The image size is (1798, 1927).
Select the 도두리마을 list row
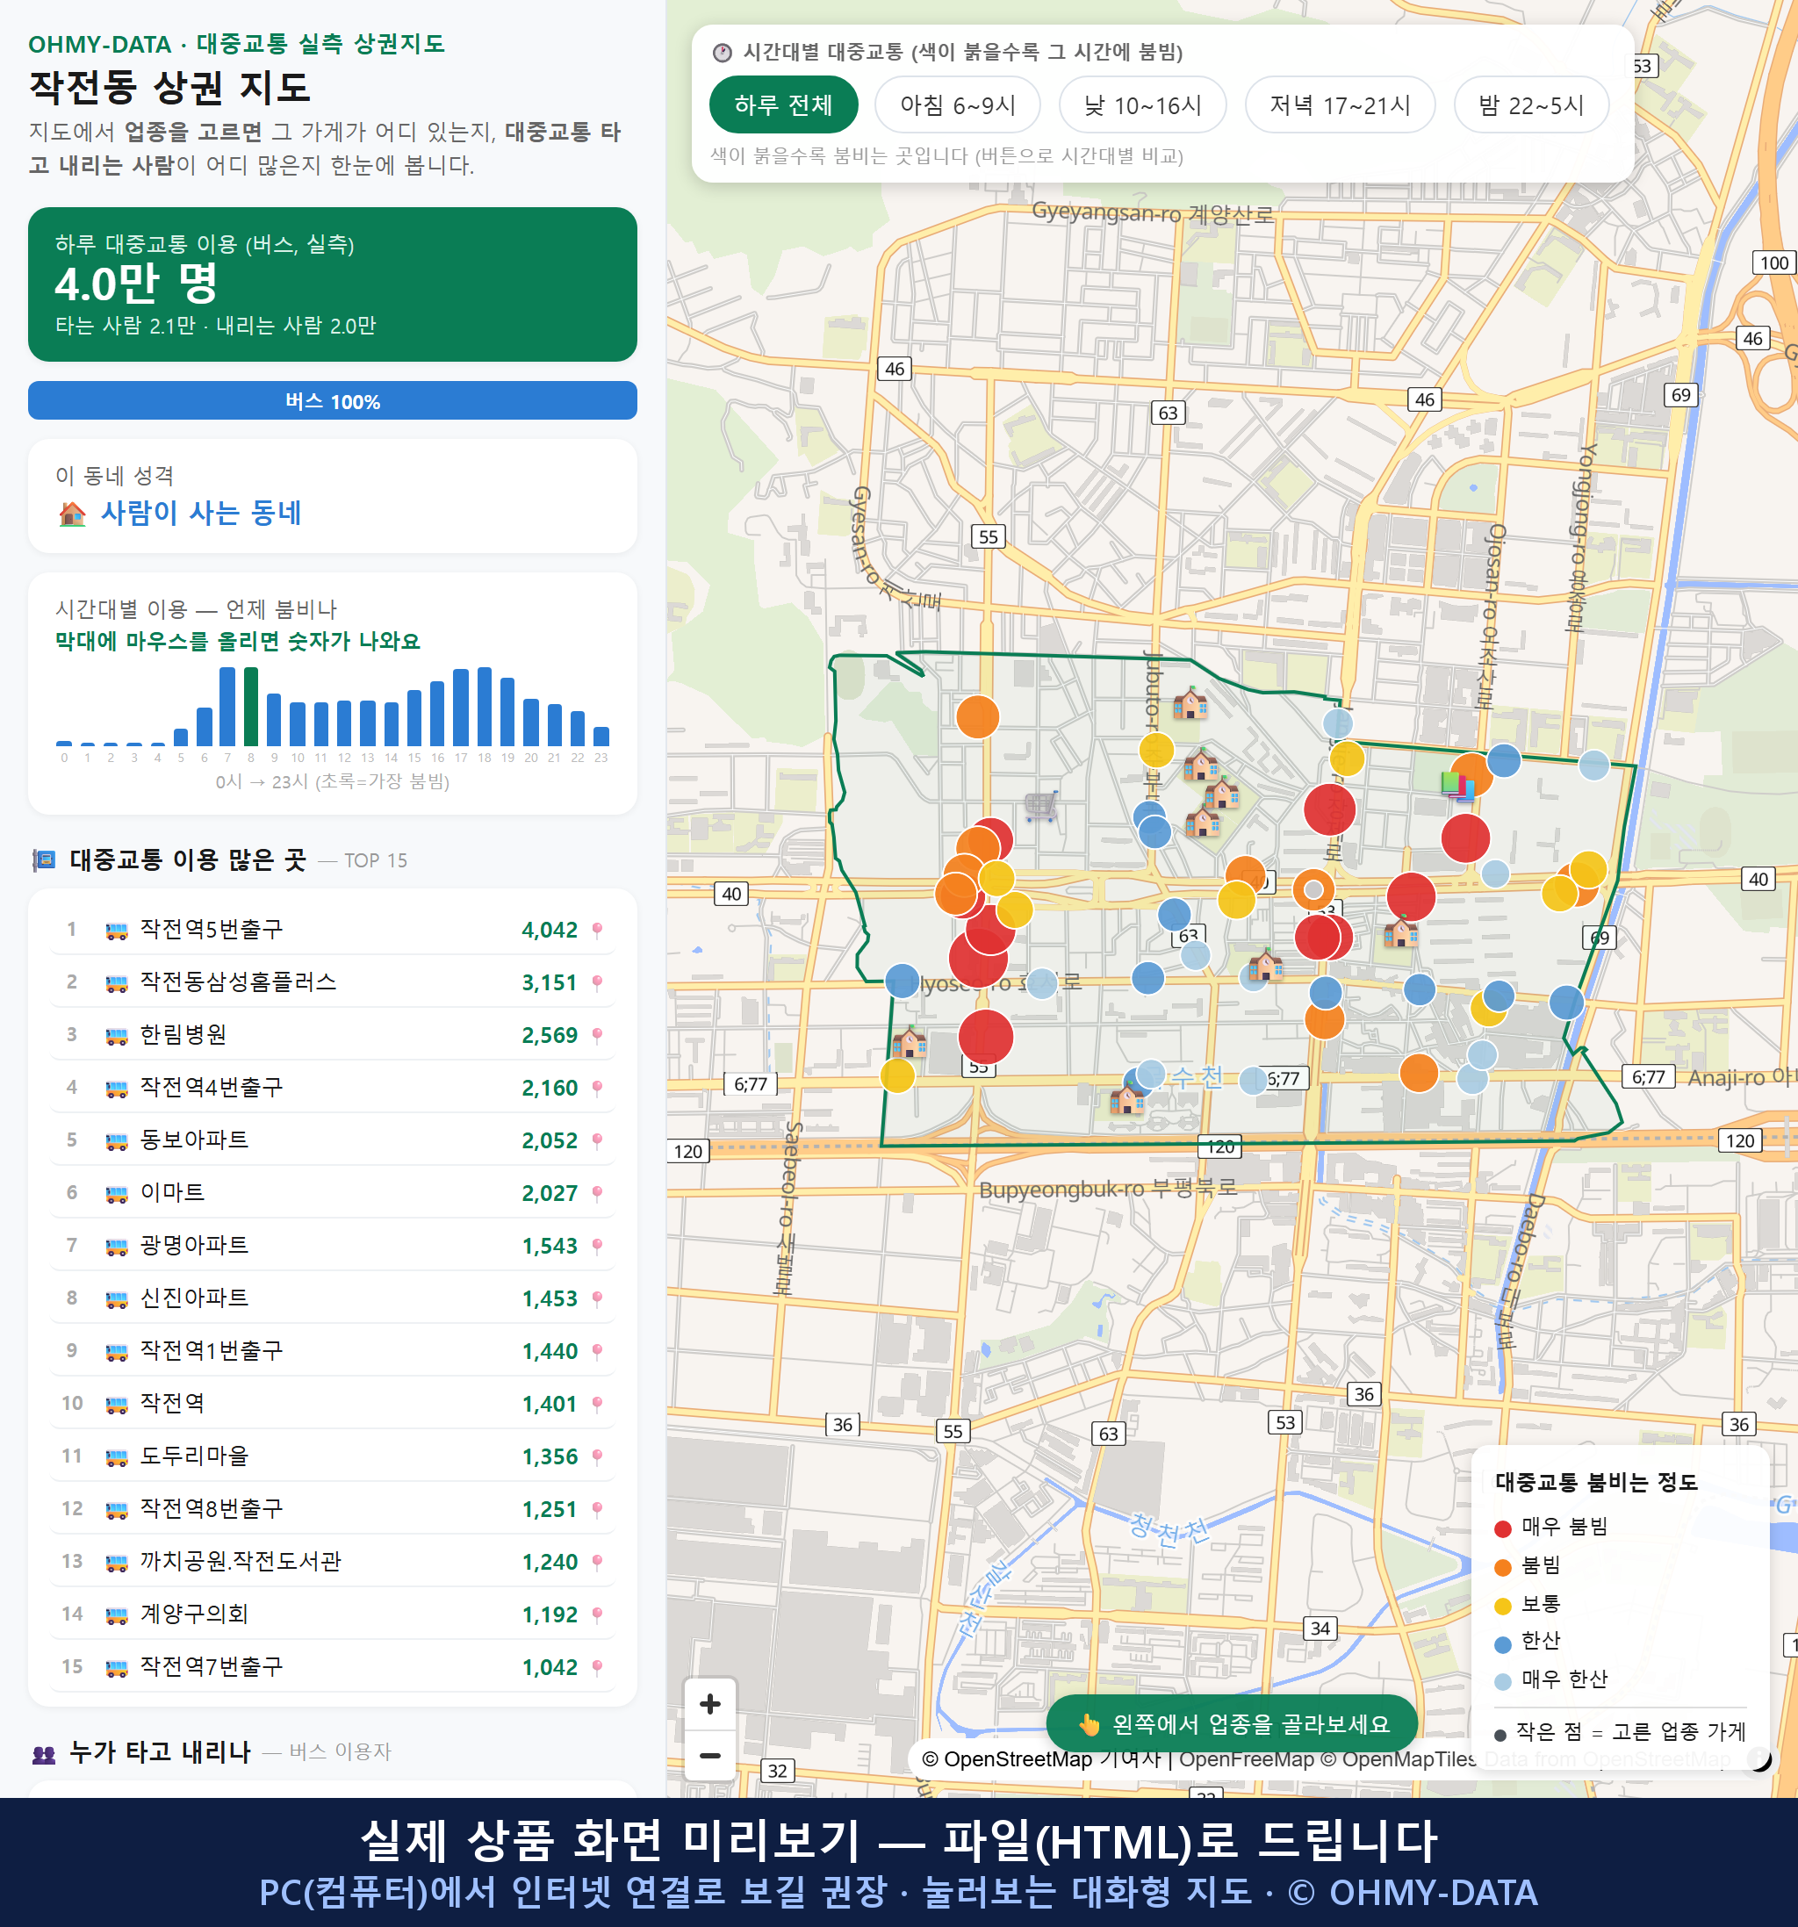click(332, 1456)
